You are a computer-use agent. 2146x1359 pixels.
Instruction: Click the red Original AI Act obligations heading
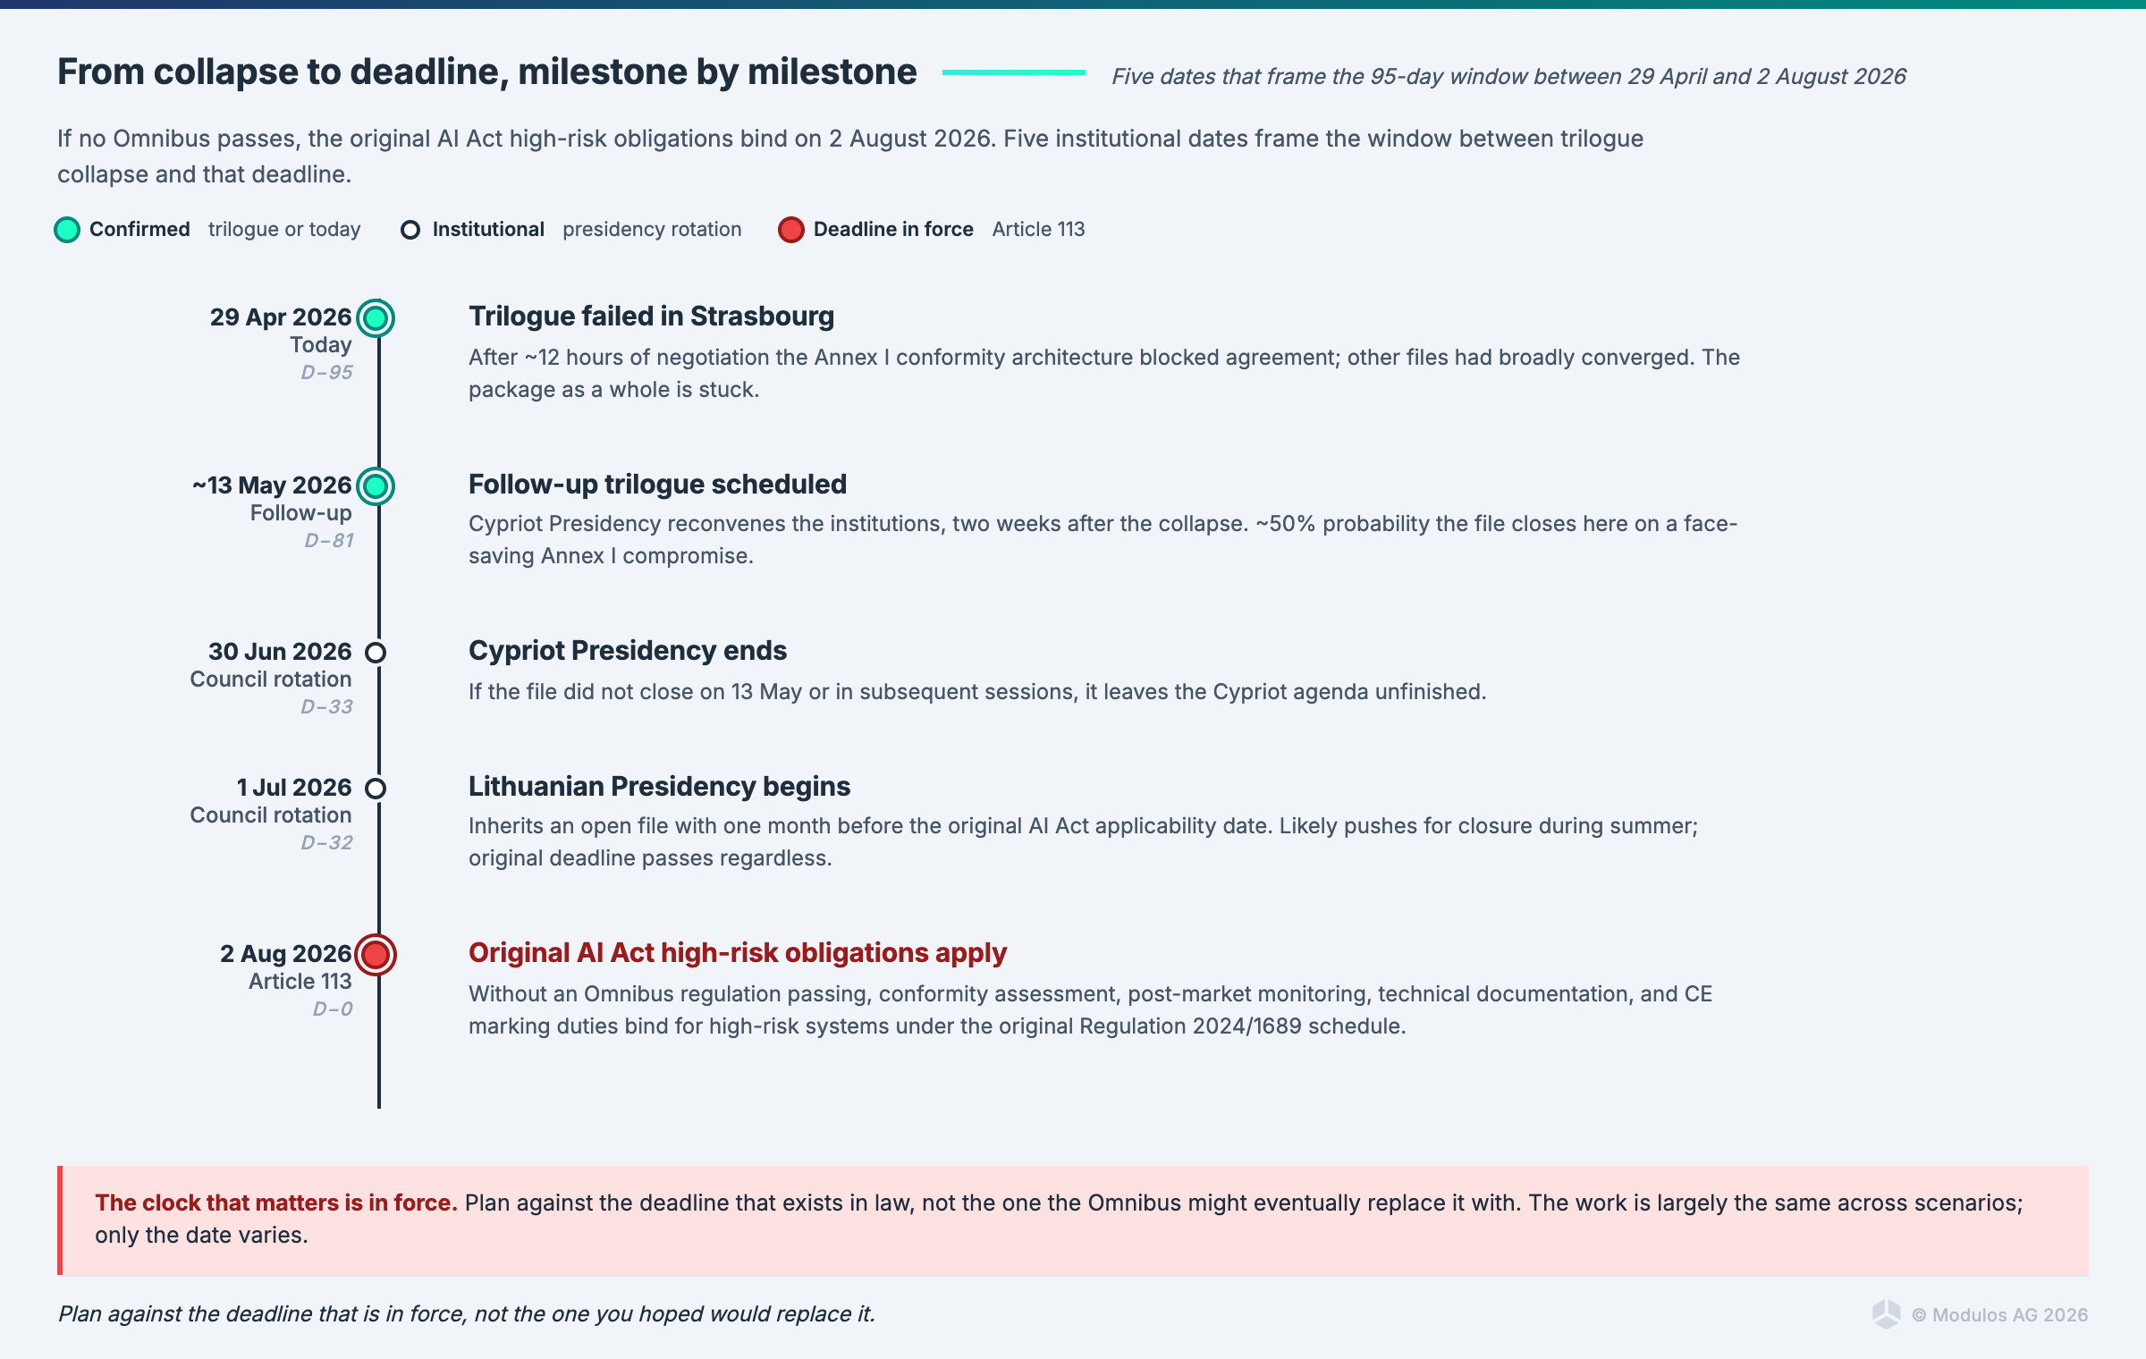click(737, 953)
